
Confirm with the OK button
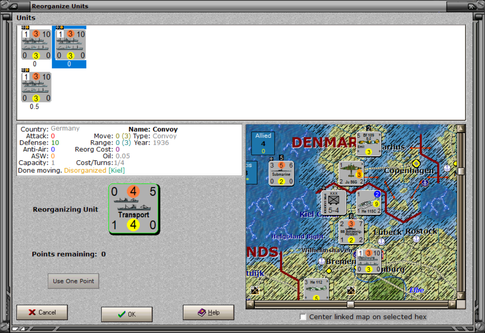(x=127, y=314)
